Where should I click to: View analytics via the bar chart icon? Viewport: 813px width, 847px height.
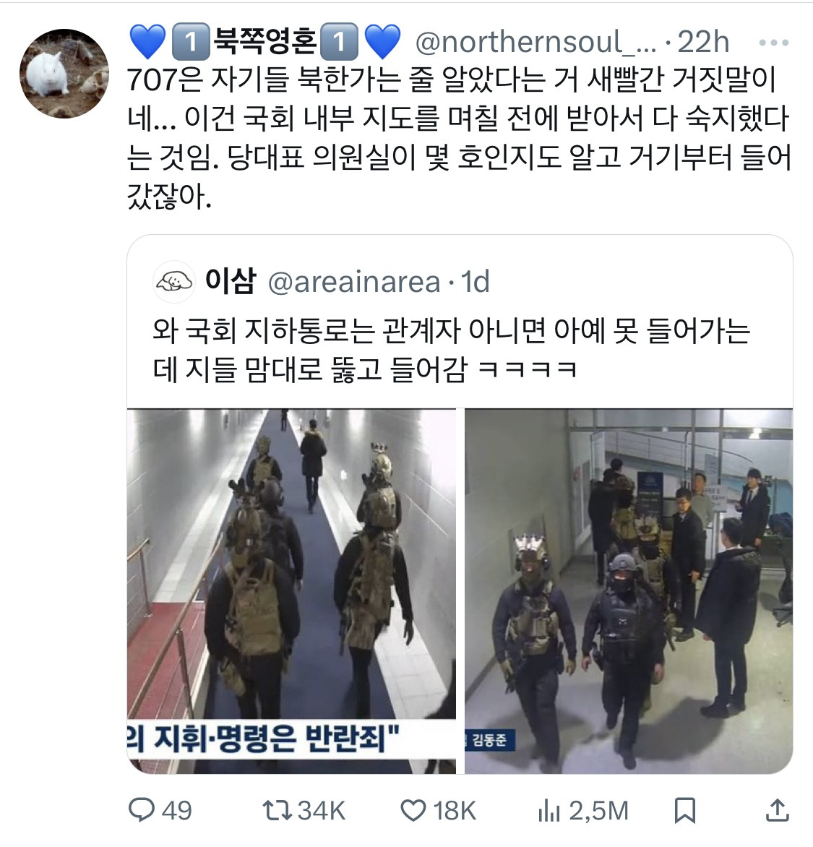click(549, 811)
